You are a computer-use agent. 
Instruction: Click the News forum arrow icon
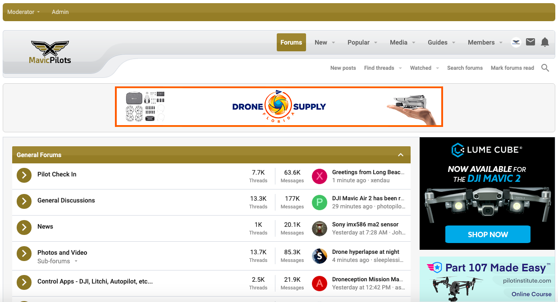pyautogui.click(x=24, y=227)
